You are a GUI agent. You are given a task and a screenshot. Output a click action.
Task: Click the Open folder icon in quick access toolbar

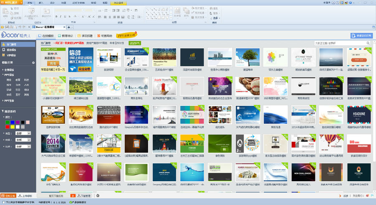pos(3,27)
